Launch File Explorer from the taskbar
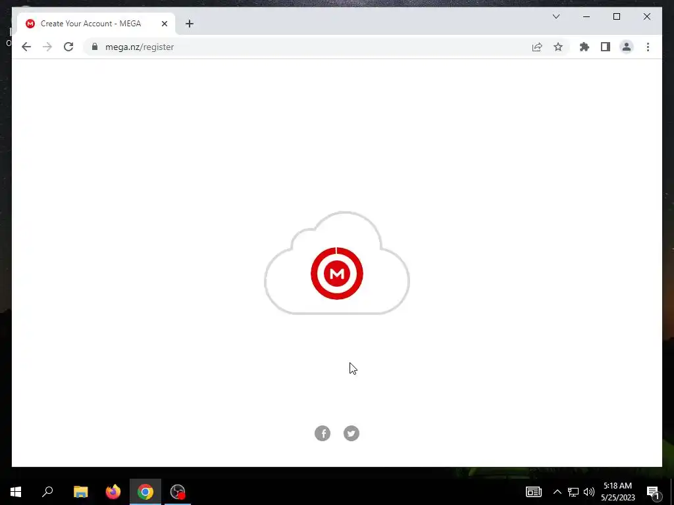 click(x=80, y=492)
